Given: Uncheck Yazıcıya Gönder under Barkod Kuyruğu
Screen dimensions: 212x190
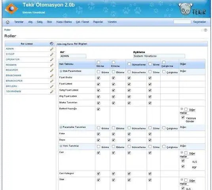Looking at the screenshot, I should click(x=183, y=117).
